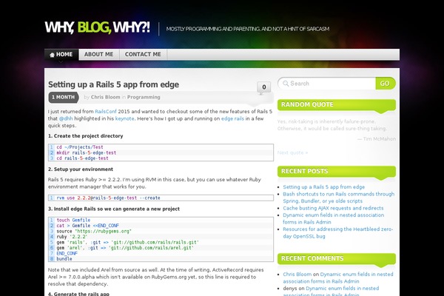Screen dimensions: 444x296
Task: Follow the RailsConf link
Action: [x=106, y=111]
